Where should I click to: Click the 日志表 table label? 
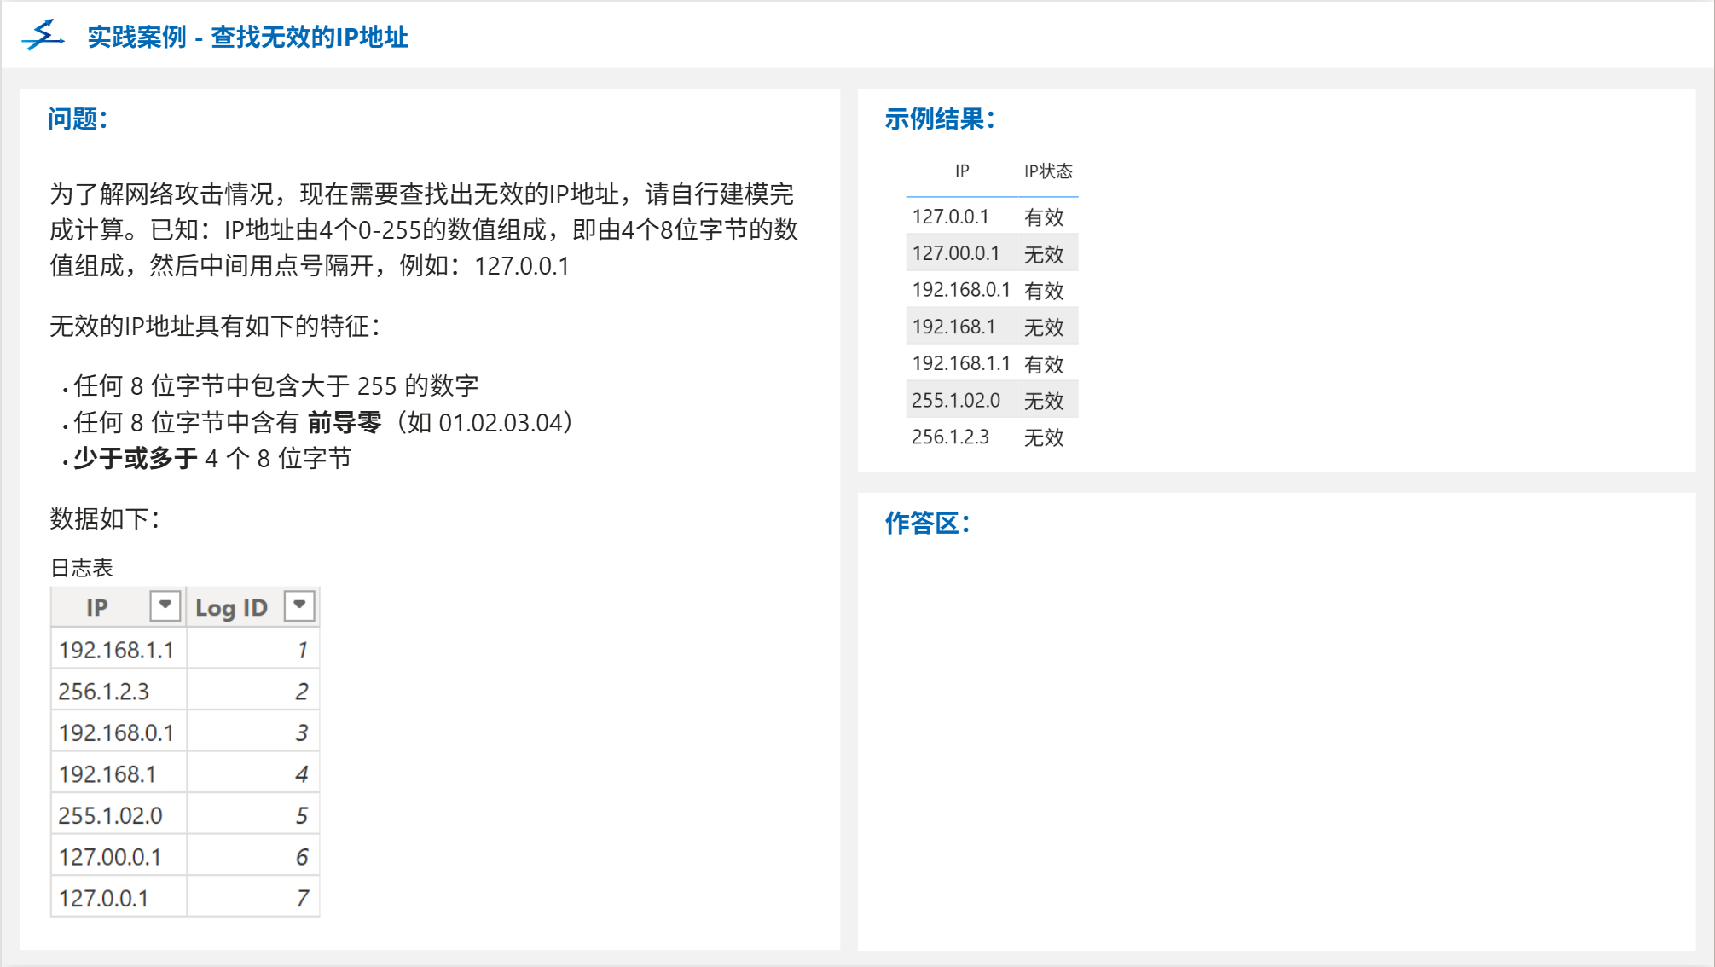(x=82, y=568)
